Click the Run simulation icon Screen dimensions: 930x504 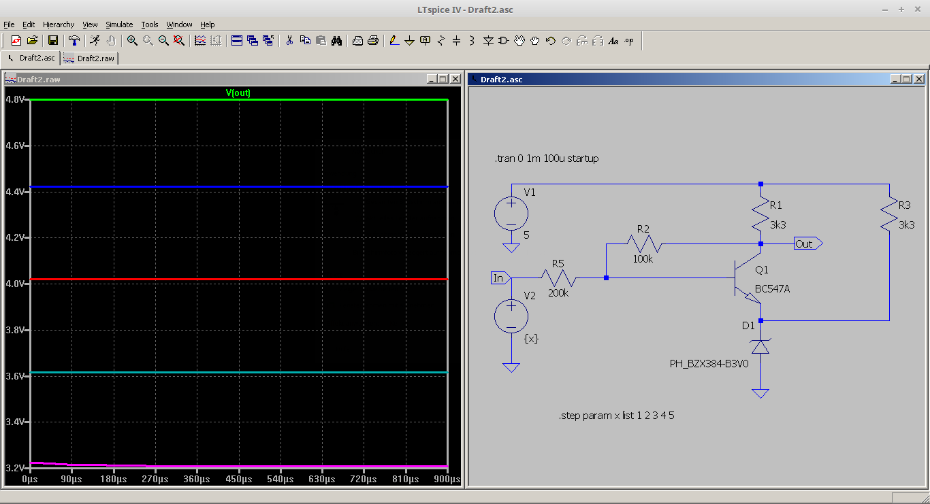coord(95,41)
